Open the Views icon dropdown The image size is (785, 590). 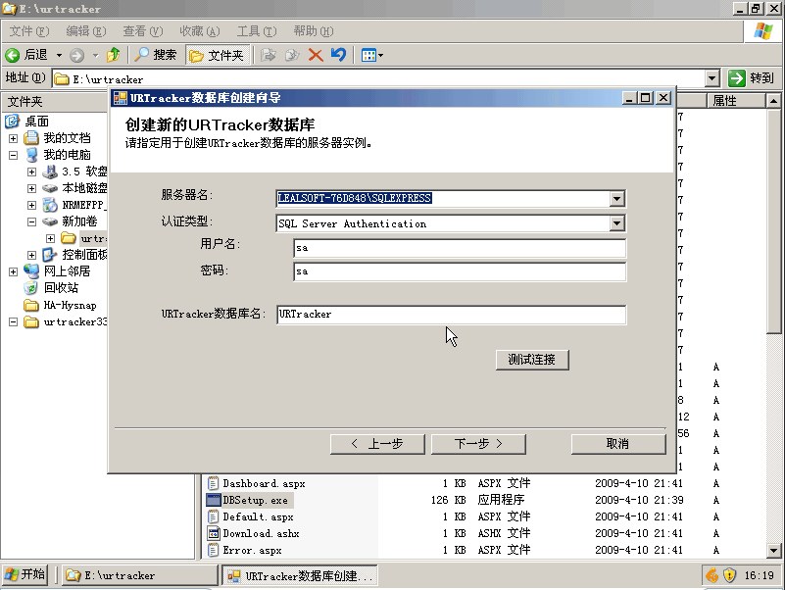[x=371, y=55]
